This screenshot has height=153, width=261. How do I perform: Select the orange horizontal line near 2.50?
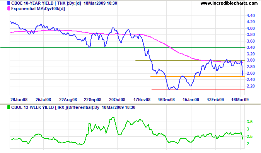coord(198,76)
